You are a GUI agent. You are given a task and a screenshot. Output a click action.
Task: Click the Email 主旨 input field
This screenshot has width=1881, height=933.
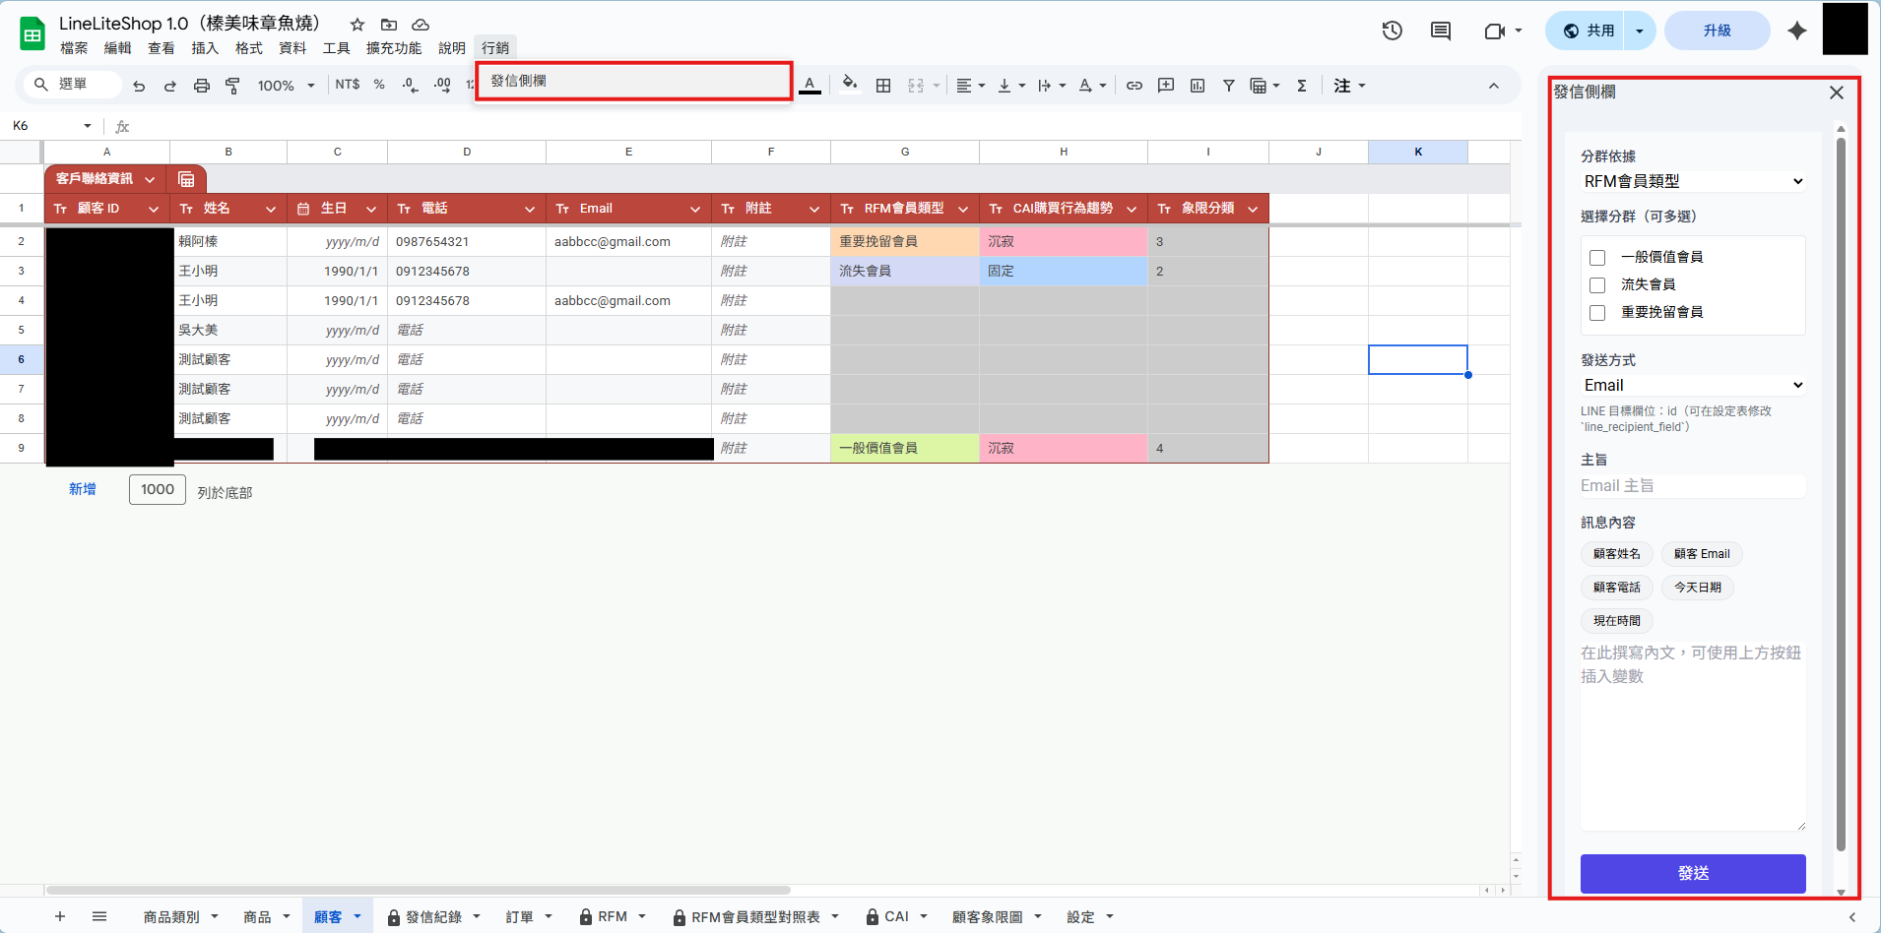1692,486
